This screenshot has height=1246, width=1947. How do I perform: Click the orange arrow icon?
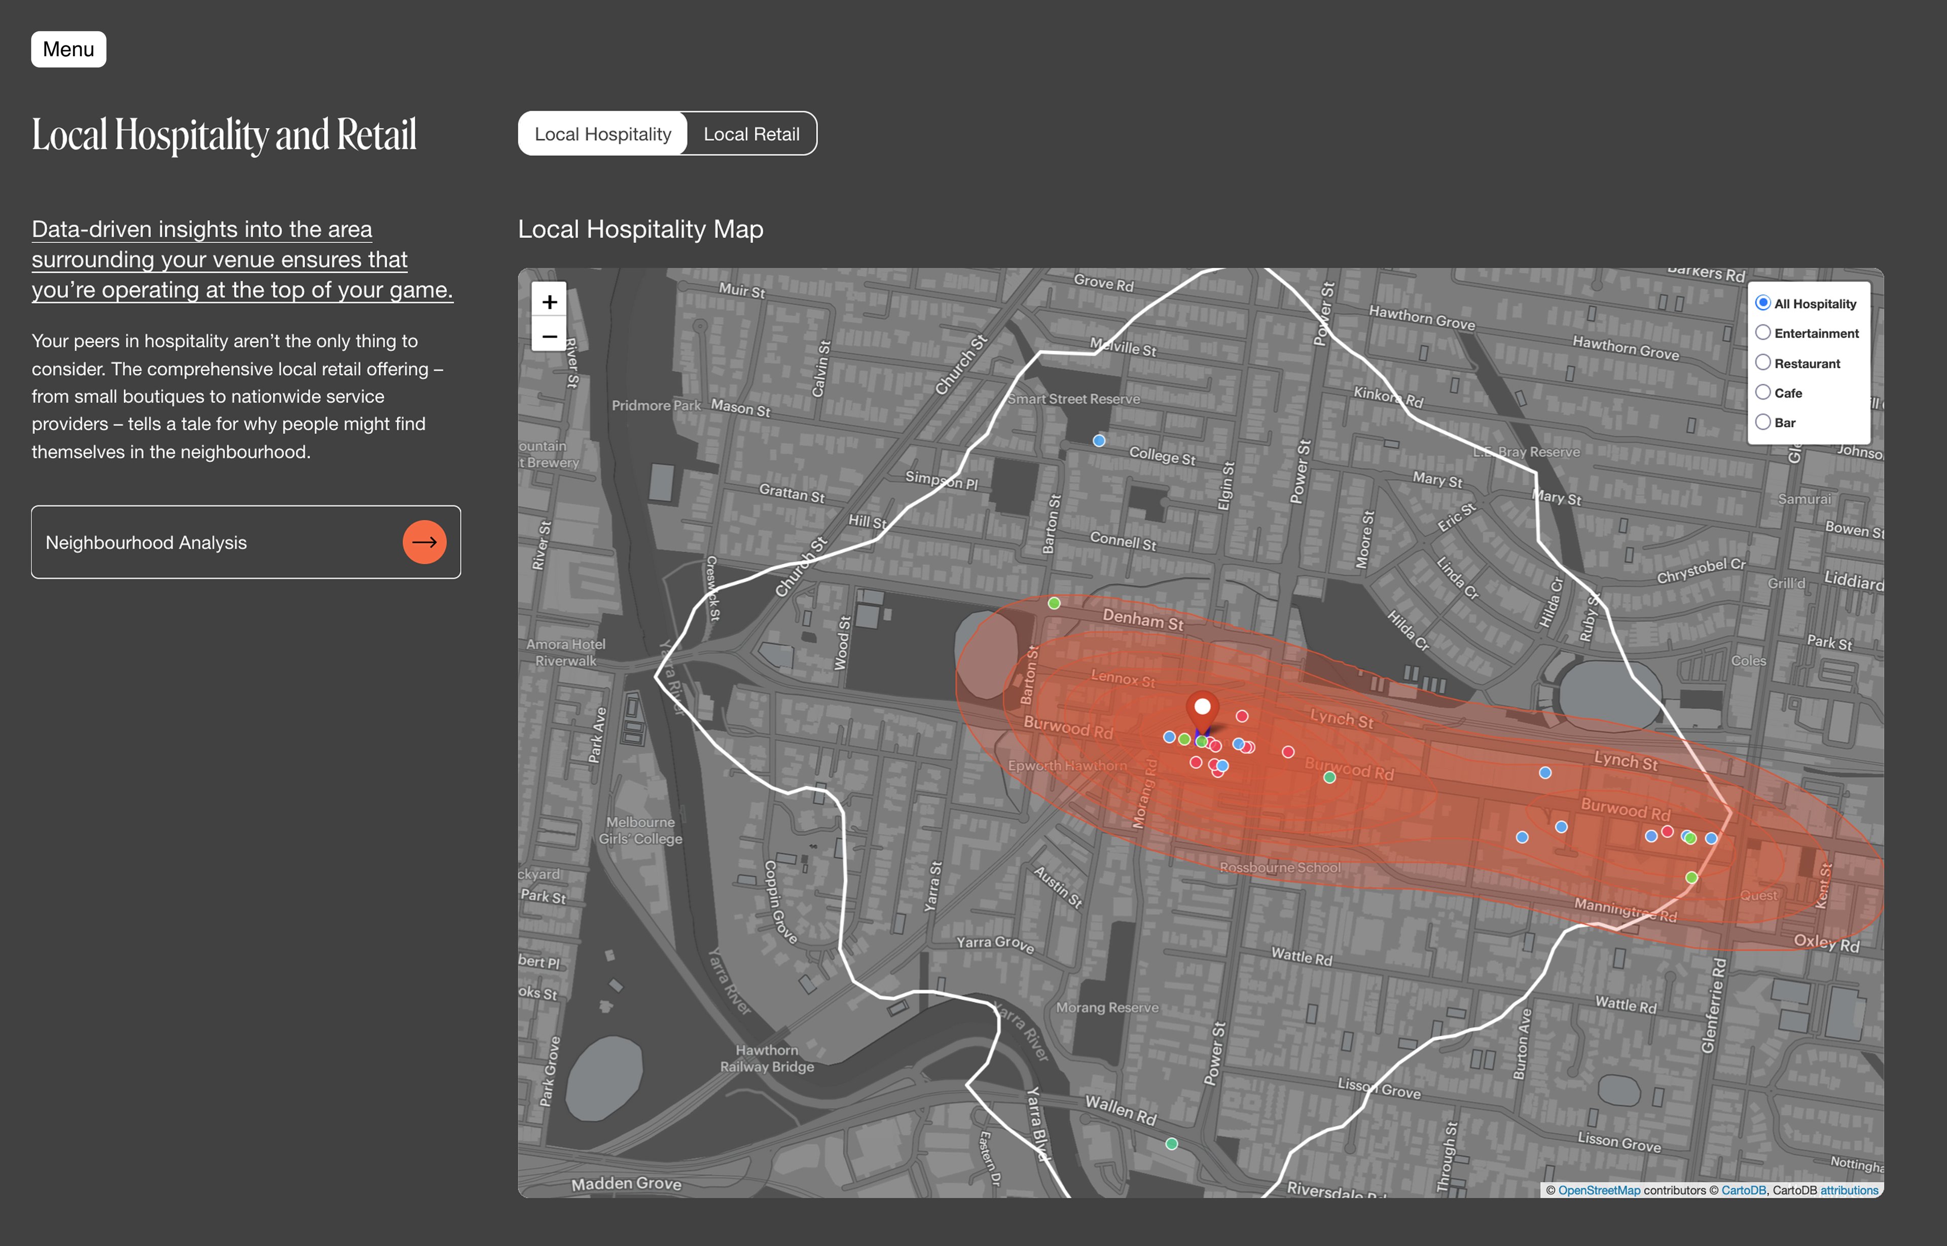click(x=424, y=542)
